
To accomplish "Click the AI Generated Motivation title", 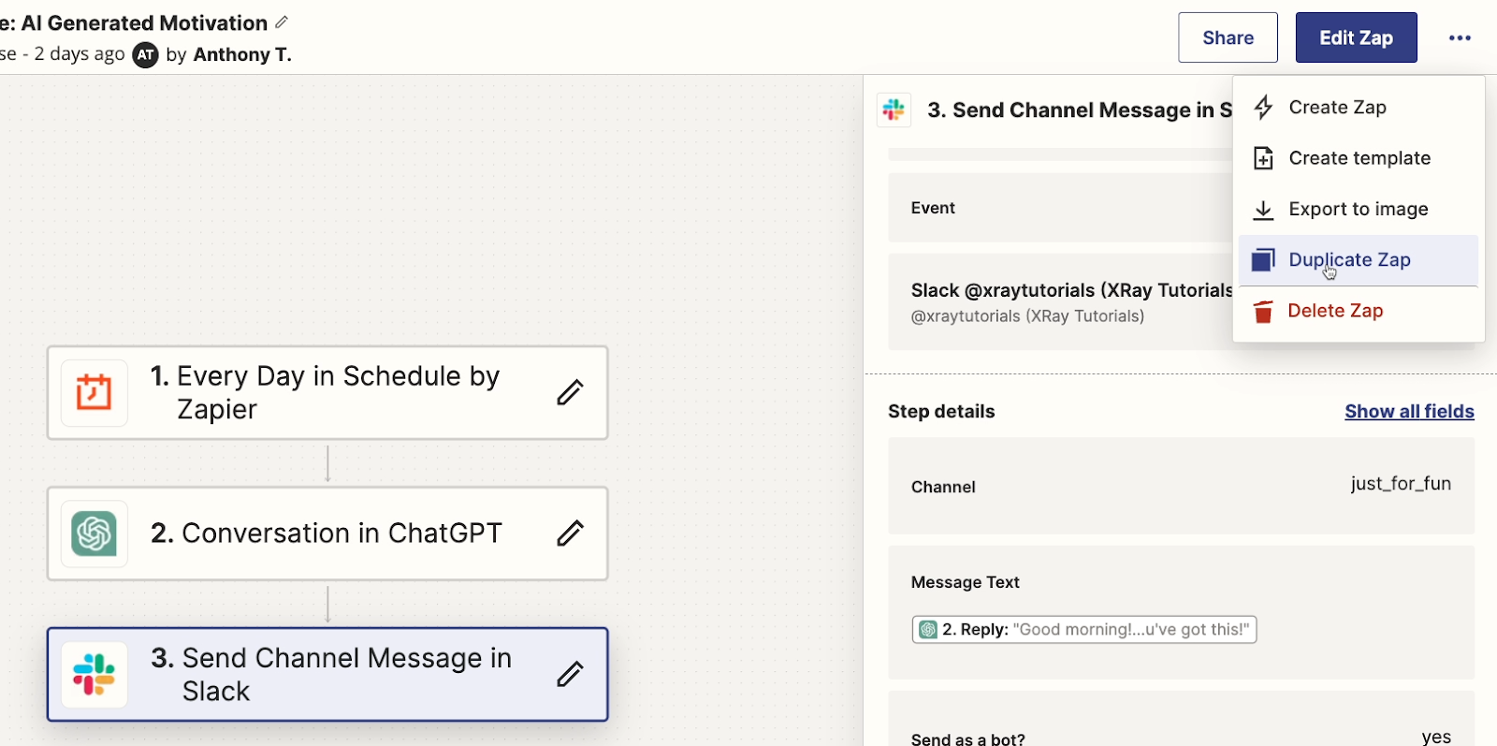I will [x=144, y=22].
